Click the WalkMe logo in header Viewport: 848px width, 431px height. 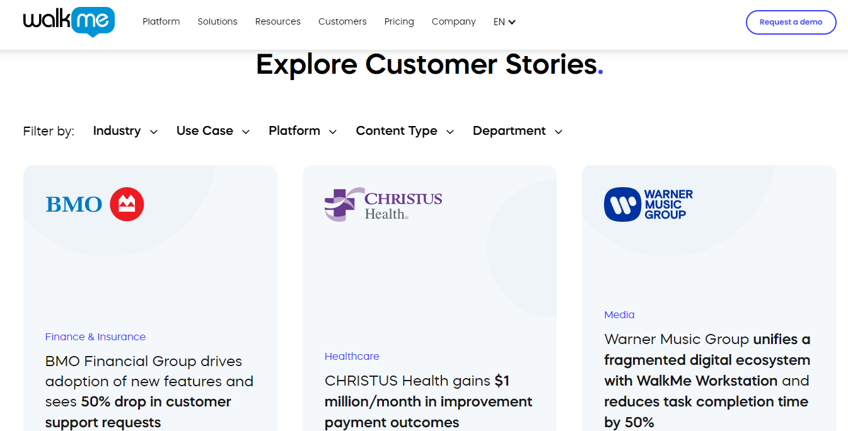point(69,21)
